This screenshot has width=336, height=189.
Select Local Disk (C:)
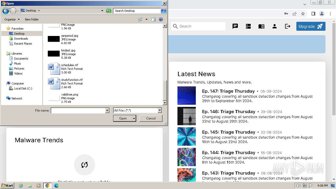[23, 88]
